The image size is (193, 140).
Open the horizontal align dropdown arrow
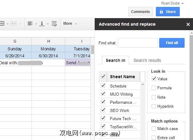[x=36, y=24]
